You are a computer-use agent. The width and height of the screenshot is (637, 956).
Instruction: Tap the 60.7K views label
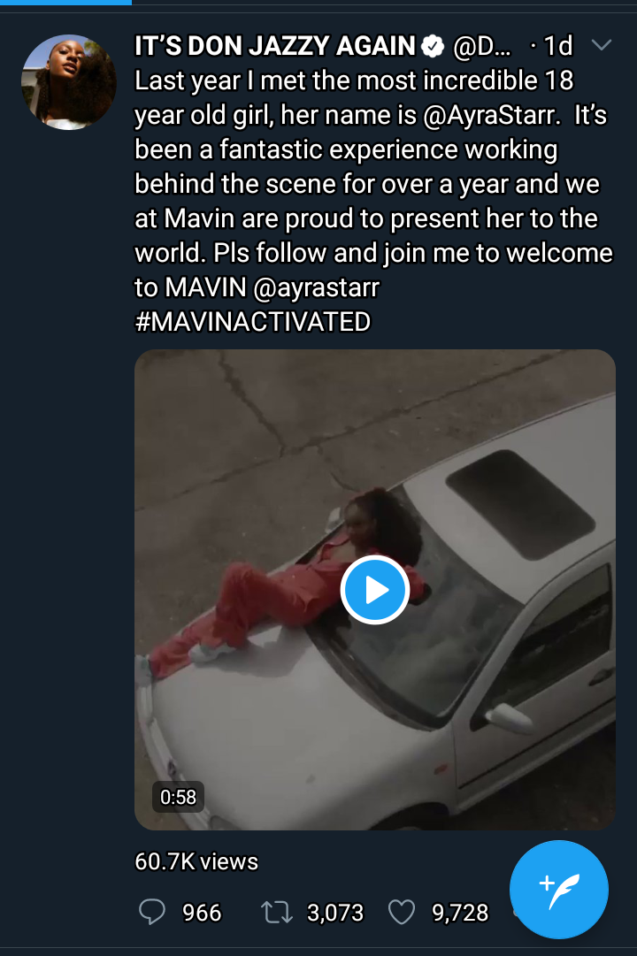196,860
